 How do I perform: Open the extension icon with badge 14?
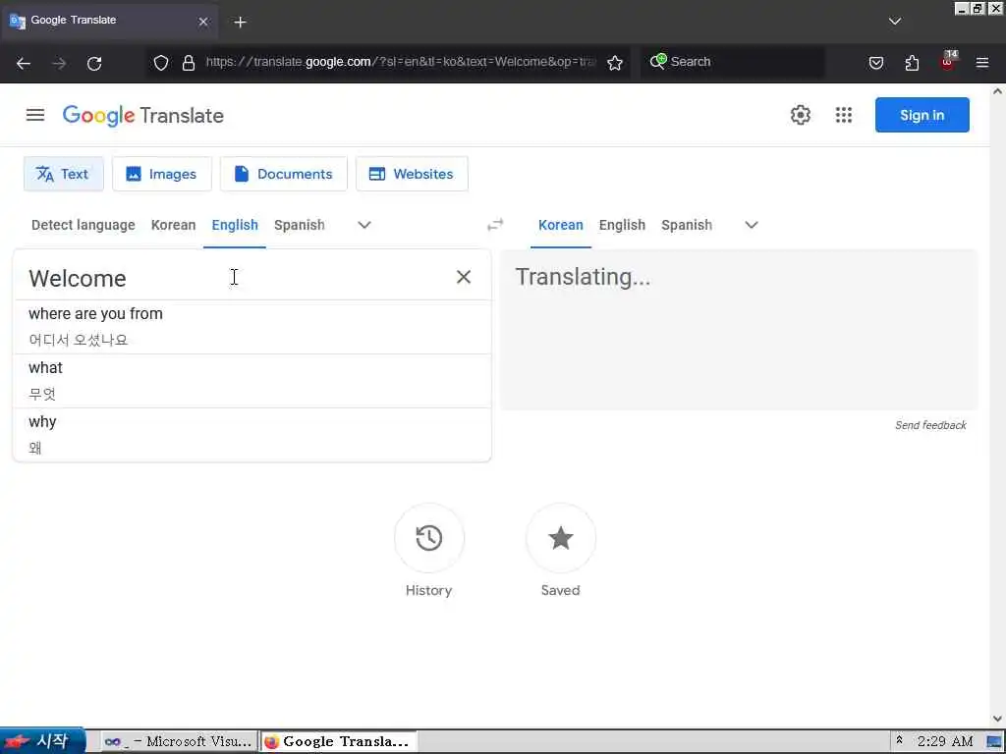[x=948, y=62]
